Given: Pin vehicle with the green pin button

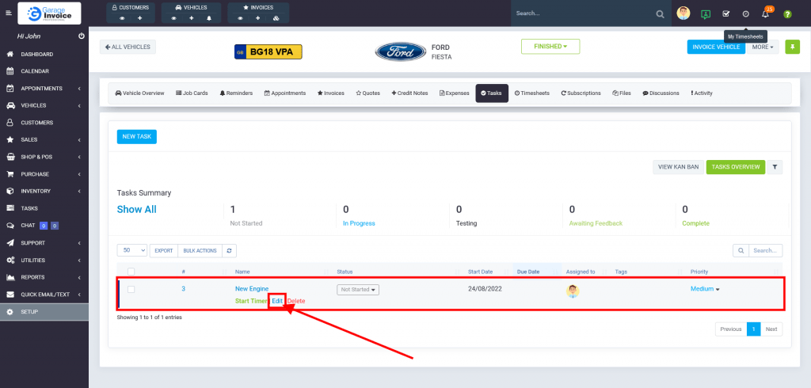Looking at the screenshot, I should pyautogui.click(x=792, y=47).
